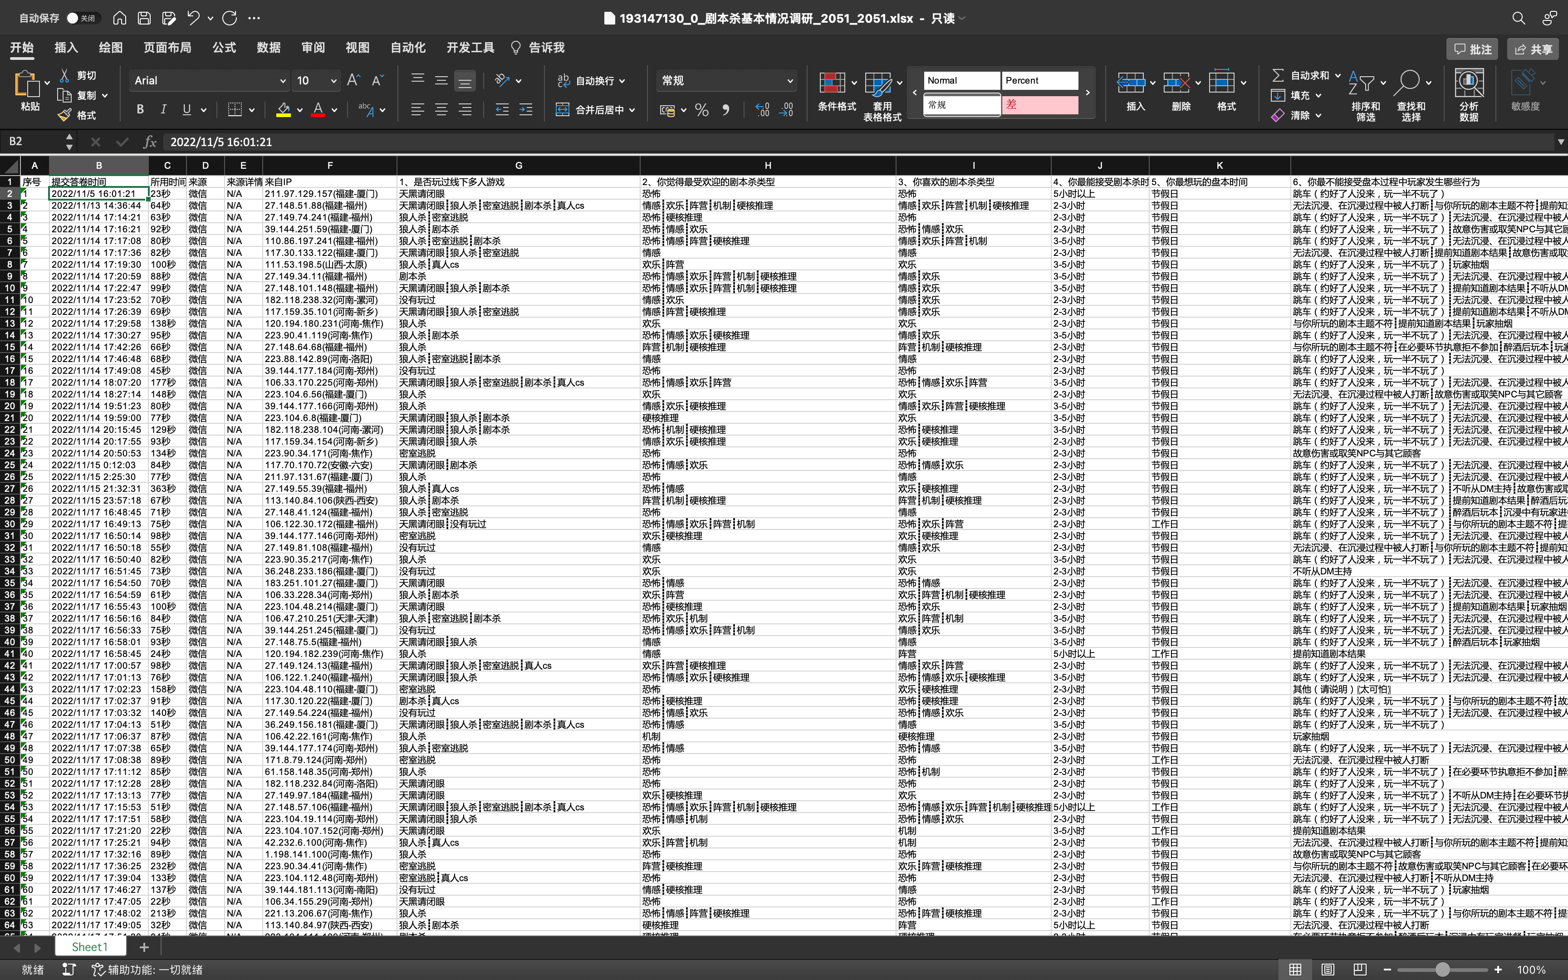
Task: Open the 公式 ribbon tab
Action: [224, 48]
